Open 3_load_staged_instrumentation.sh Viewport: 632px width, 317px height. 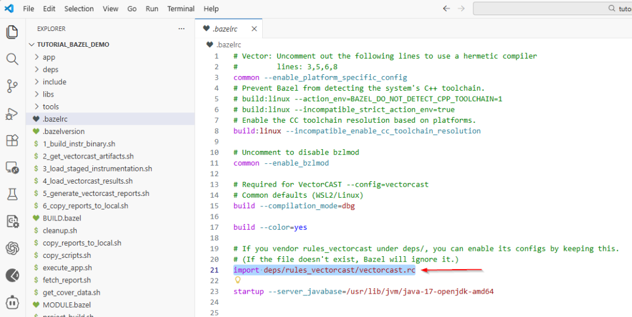click(110, 168)
